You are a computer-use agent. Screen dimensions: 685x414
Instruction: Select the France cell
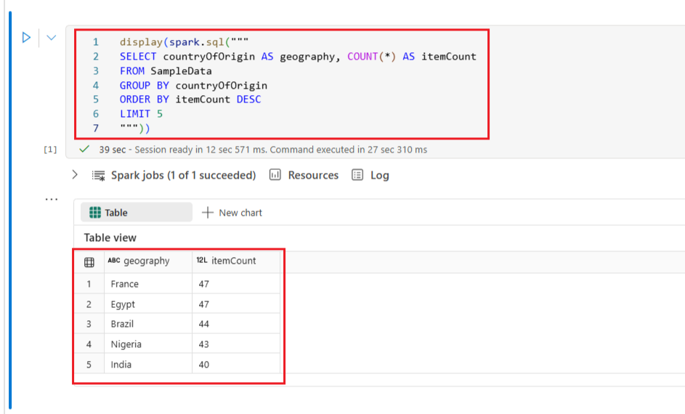coord(148,284)
